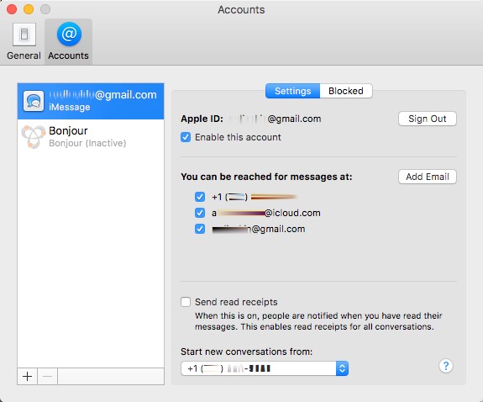483x402 pixels.
Task: Click the Add Email button
Action: [x=428, y=177]
